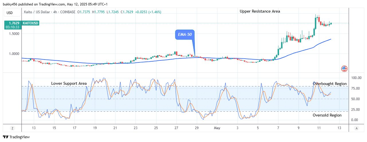
Task: Click date 23 on the time axis
Action: click(x=136, y=128)
